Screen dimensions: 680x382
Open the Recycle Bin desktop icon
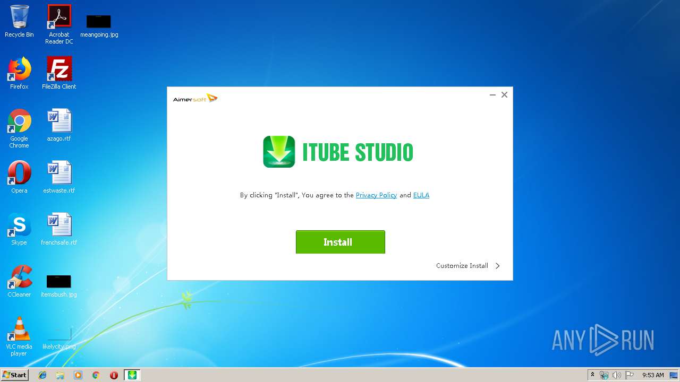pyautogui.click(x=19, y=21)
